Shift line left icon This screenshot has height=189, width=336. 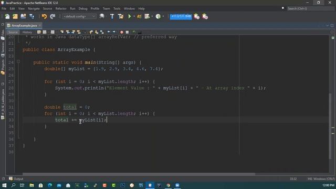pyautogui.click(x=109, y=32)
